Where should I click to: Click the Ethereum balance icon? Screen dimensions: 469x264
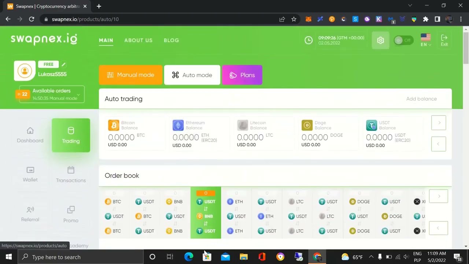[x=178, y=125]
